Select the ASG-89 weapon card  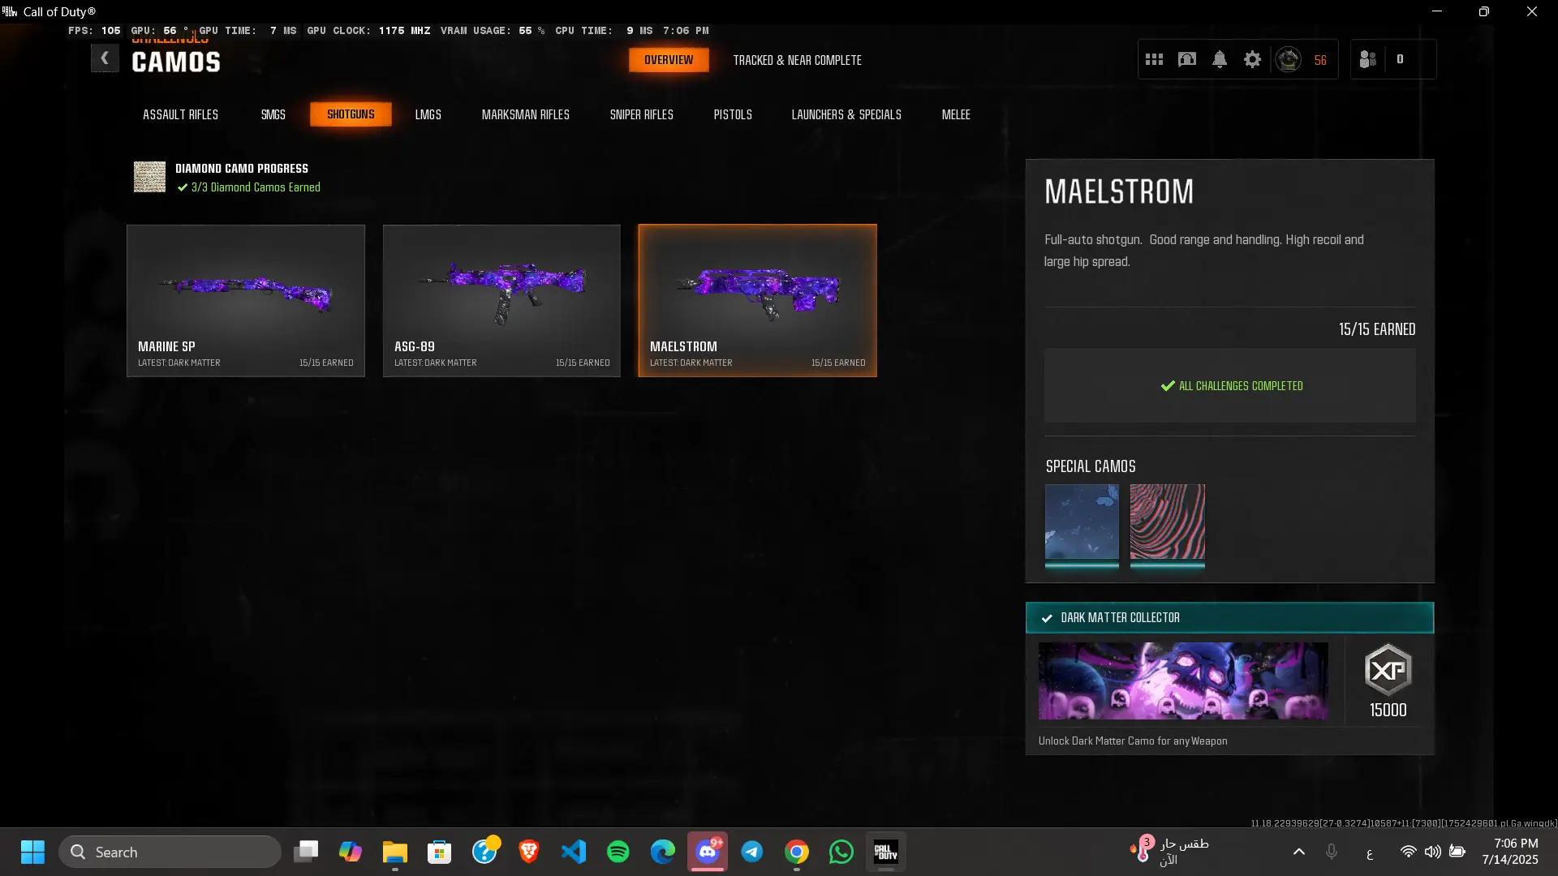pos(501,300)
